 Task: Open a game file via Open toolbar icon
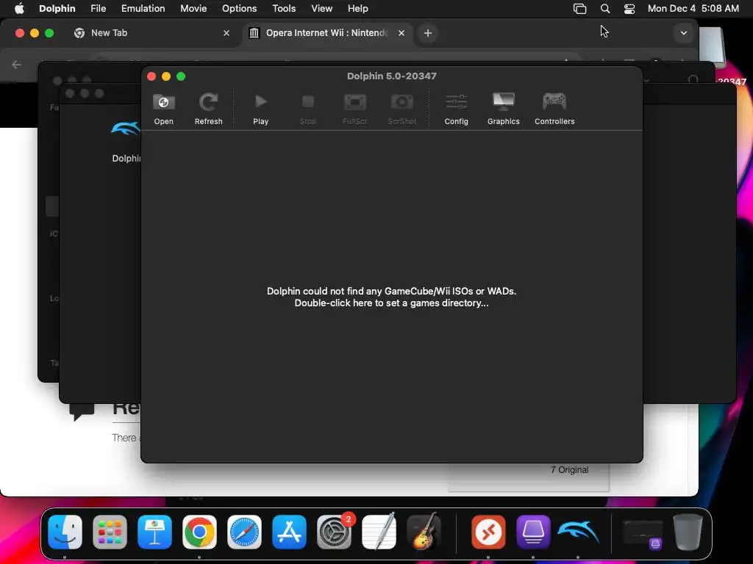(x=164, y=109)
